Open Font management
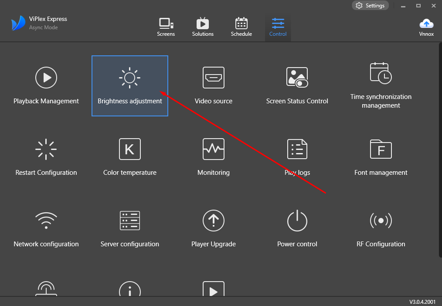 (381, 157)
